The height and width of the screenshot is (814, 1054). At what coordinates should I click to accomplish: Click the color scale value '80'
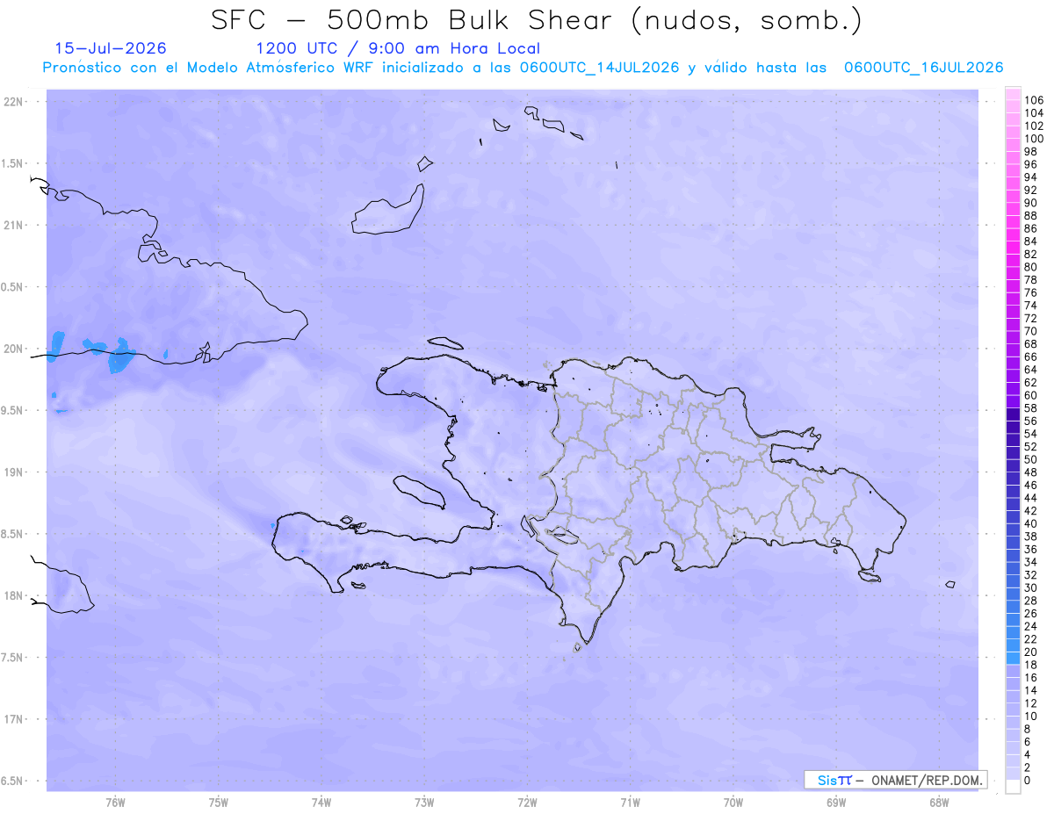[1030, 267]
